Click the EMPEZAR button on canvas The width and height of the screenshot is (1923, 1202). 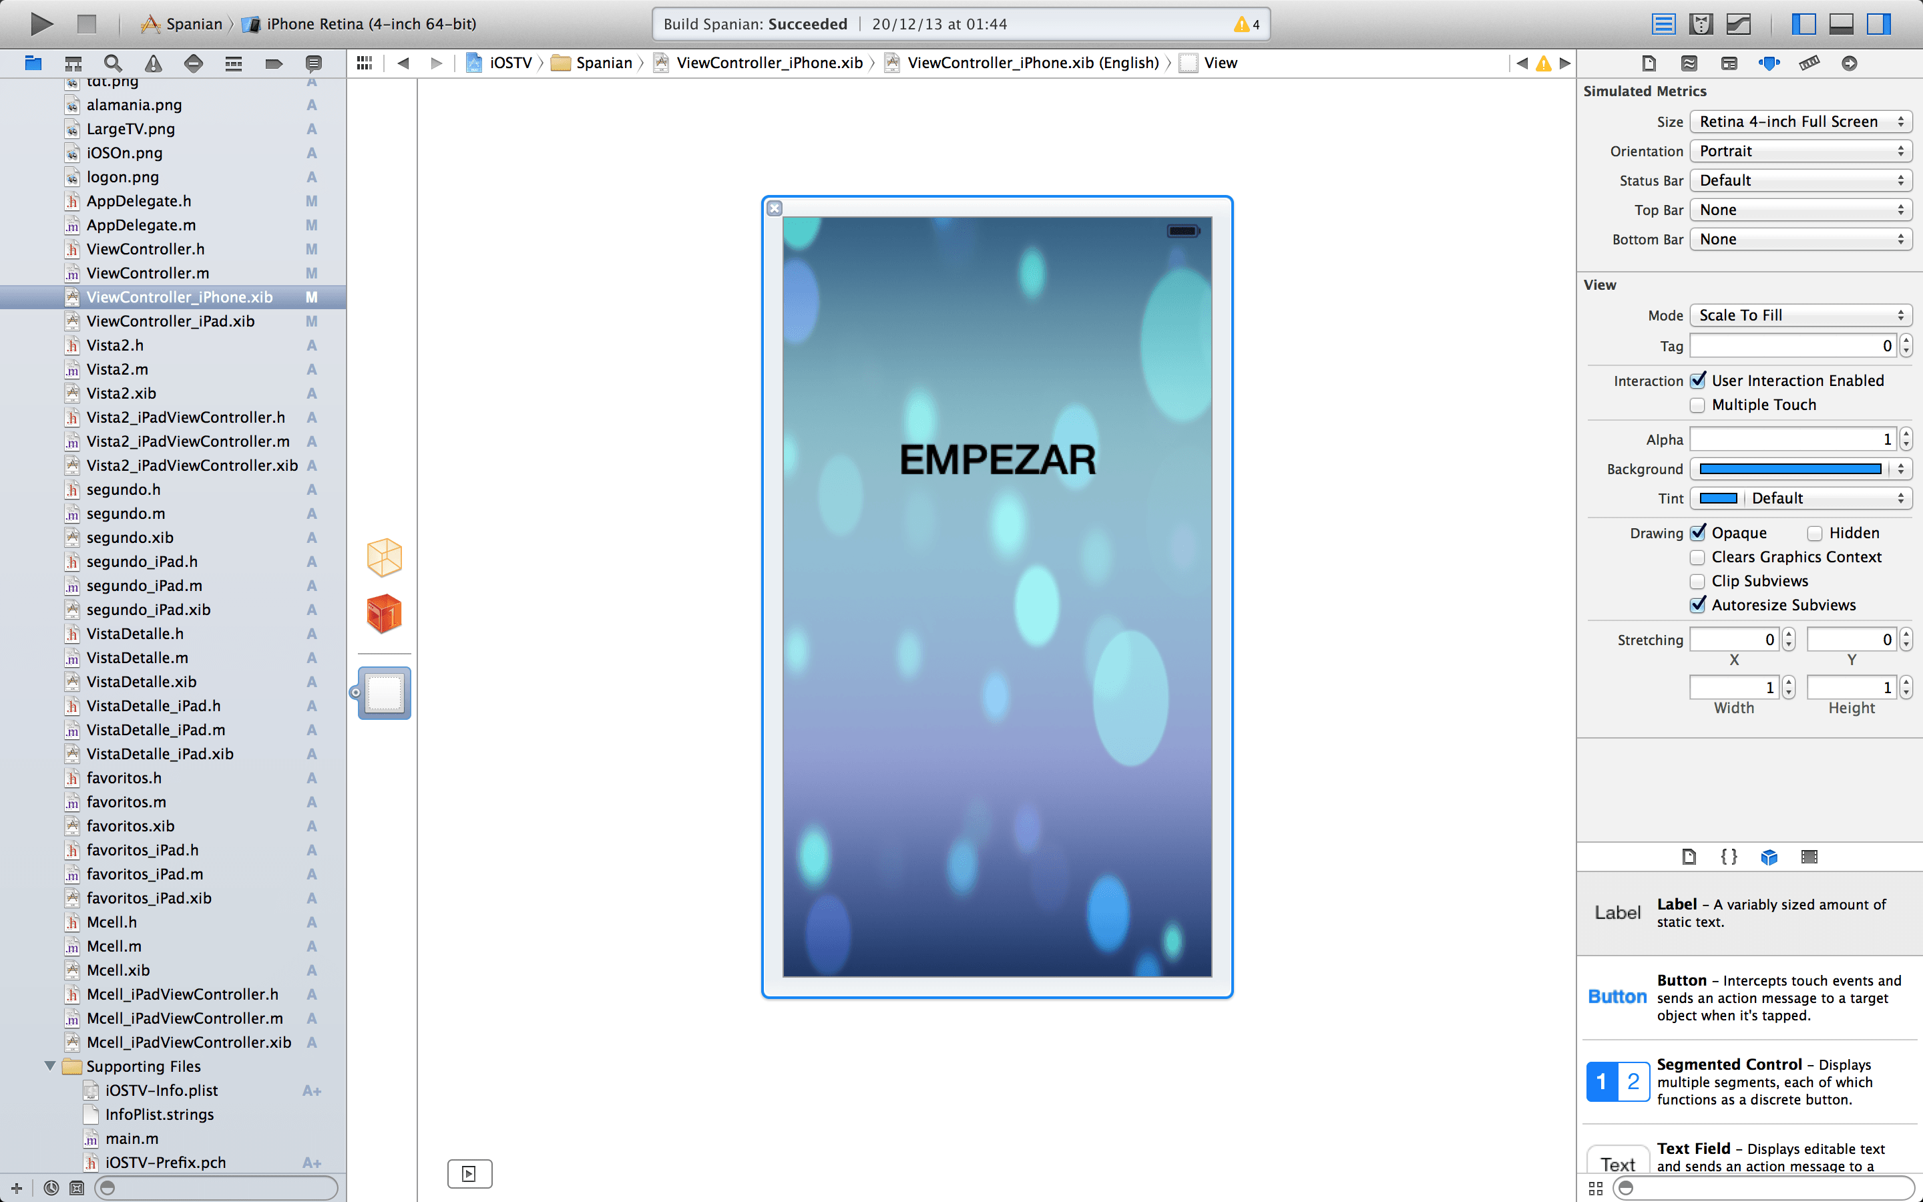[996, 459]
